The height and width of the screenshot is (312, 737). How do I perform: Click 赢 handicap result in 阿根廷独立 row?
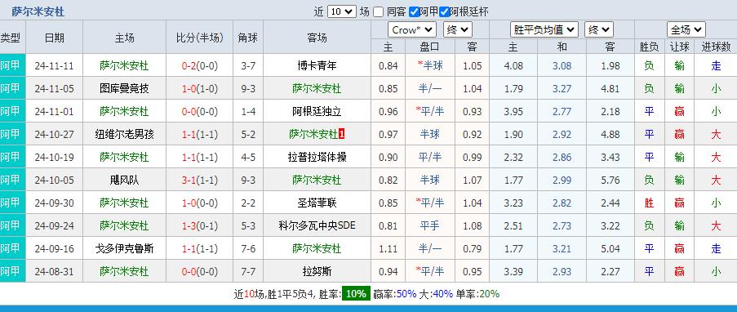679,112
